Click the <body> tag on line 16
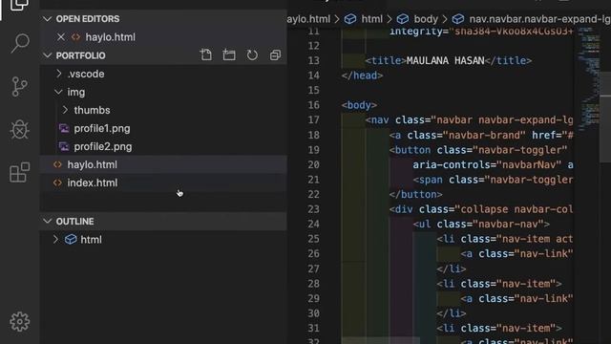Image resolution: width=611 pixels, height=344 pixels. [x=359, y=105]
